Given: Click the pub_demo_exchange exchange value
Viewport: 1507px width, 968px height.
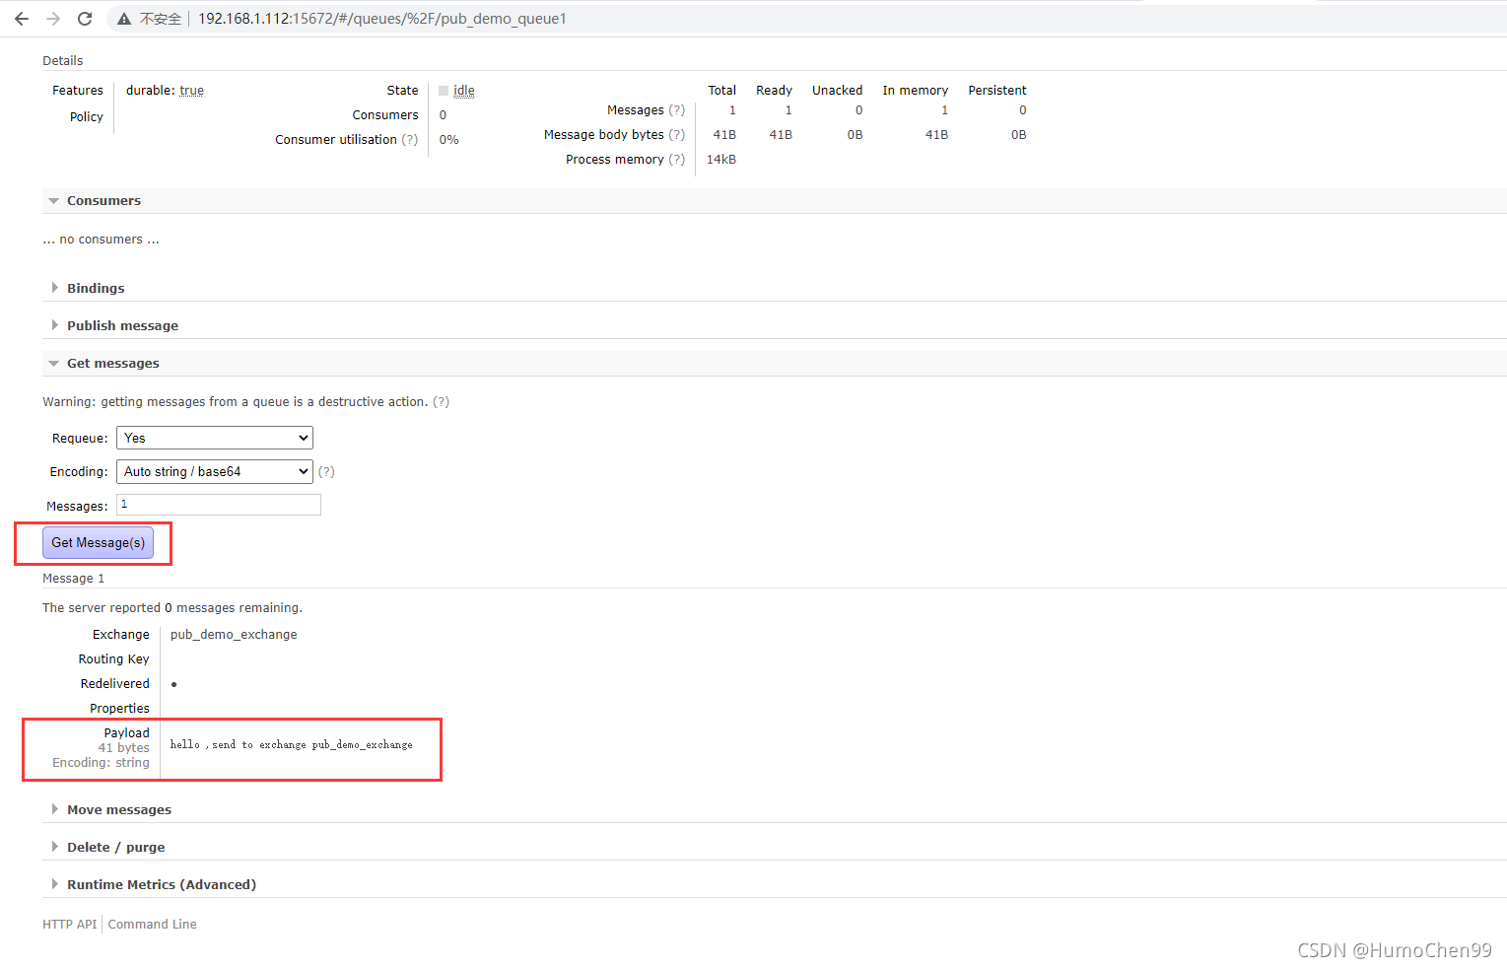Looking at the screenshot, I should [x=234, y=635].
